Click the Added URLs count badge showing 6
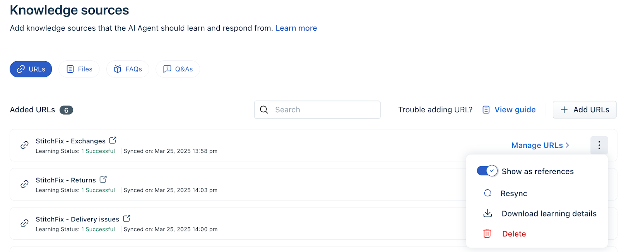The width and height of the screenshot is (619, 252). (x=66, y=110)
